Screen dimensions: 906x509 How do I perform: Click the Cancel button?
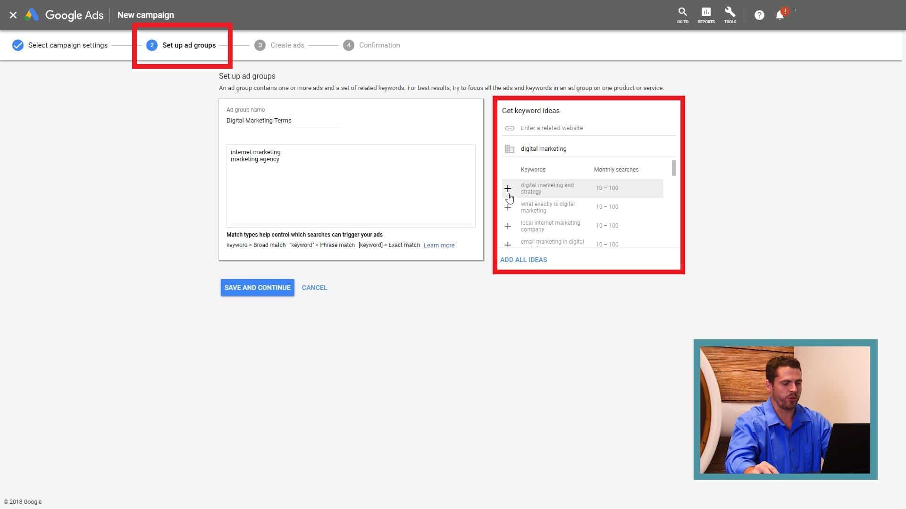[x=314, y=287]
